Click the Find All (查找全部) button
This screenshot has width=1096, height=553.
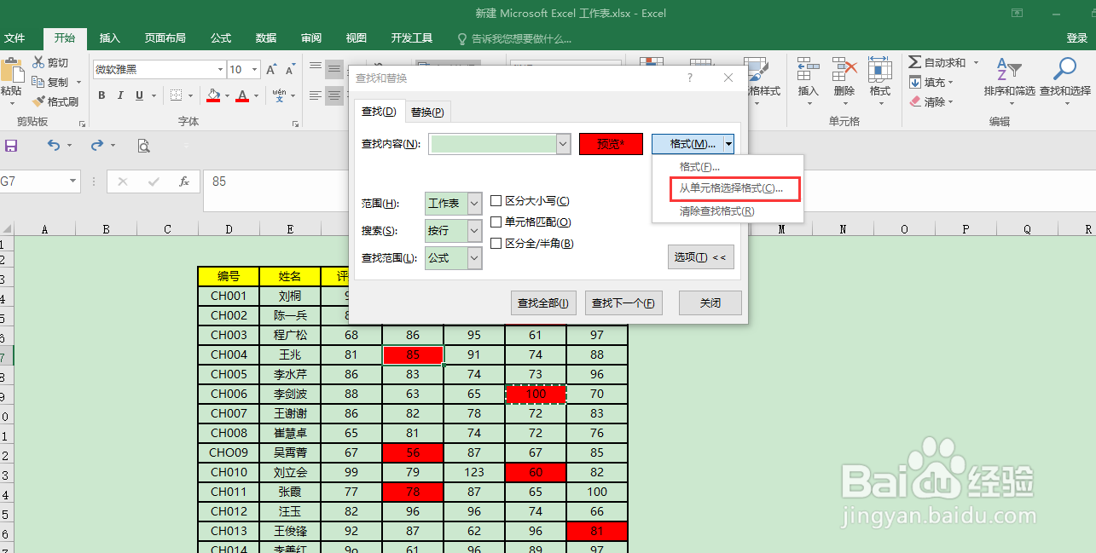(x=543, y=302)
